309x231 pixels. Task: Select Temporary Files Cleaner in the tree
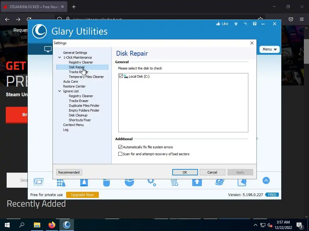[86, 77]
